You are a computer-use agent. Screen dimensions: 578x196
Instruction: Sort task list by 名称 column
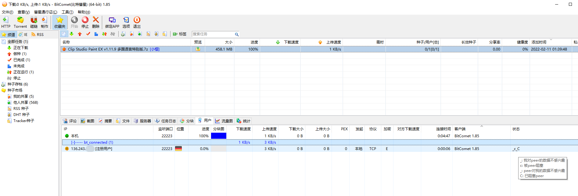pyautogui.click(x=126, y=42)
